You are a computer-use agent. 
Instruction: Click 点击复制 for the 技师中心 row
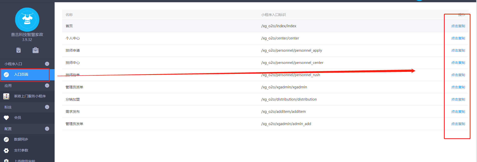pyautogui.click(x=458, y=63)
